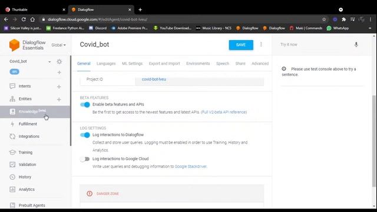Viewport: 377px width, 212px height.
Task: Open Intents section
Action: pos(25,86)
